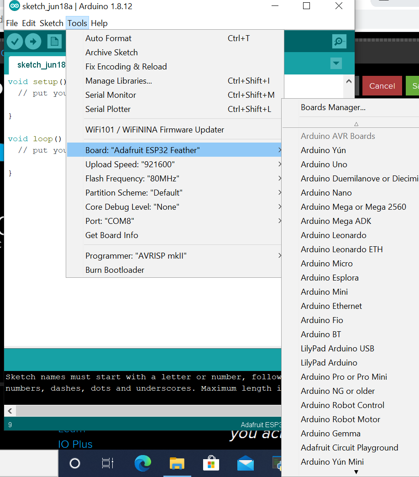Open the teal dropdown arrow below the search icon

pyautogui.click(x=336, y=64)
